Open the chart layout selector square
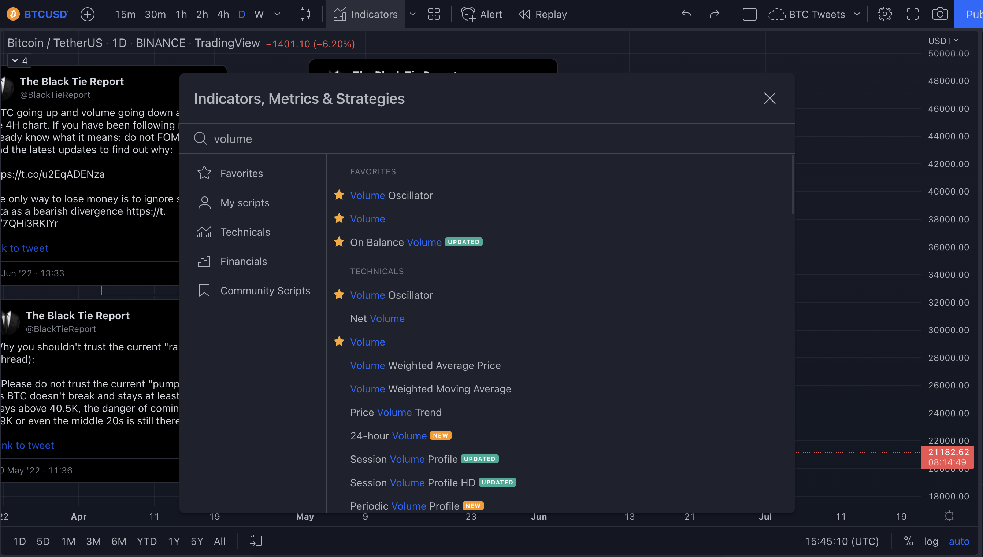The height and width of the screenshot is (557, 983). [749, 14]
